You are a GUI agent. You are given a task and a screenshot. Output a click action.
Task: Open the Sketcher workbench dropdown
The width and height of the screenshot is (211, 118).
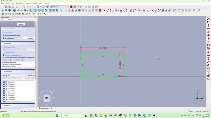(x=59, y=7)
